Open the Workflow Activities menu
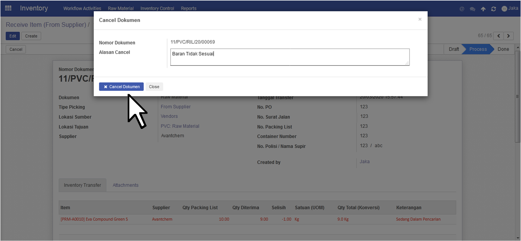The image size is (521, 241). point(82,8)
